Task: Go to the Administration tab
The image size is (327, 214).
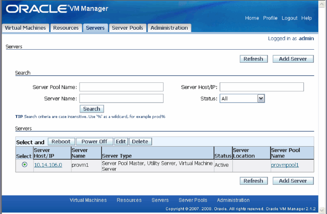Action: (169, 28)
